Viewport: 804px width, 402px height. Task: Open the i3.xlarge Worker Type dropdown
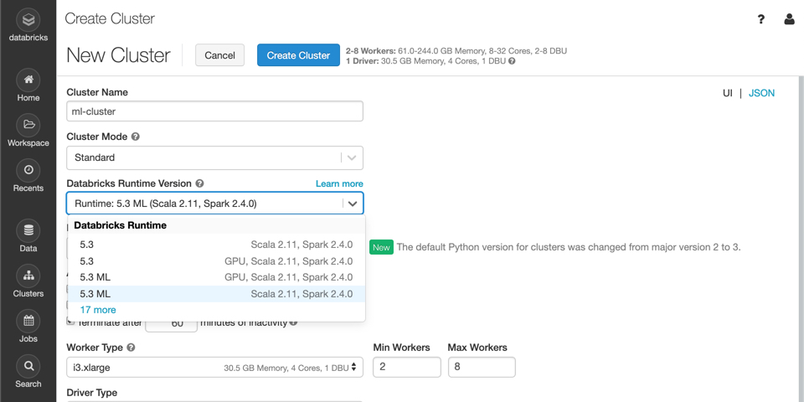tap(214, 367)
